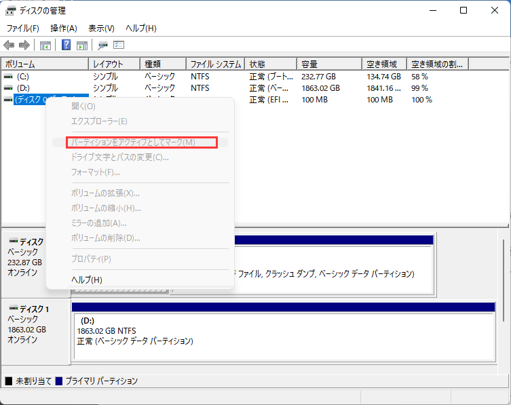The image size is (511, 405).
Task: Open the 操作(A) menu
Action: pos(63,28)
